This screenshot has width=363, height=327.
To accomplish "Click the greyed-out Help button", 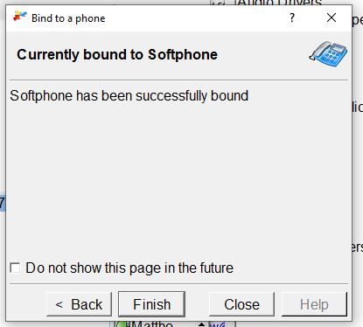I will [314, 304].
